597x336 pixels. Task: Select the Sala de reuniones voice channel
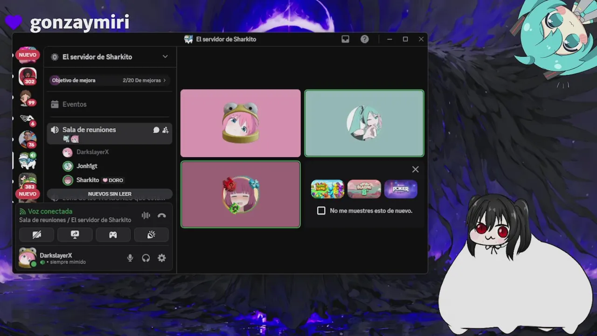click(110, 133)
